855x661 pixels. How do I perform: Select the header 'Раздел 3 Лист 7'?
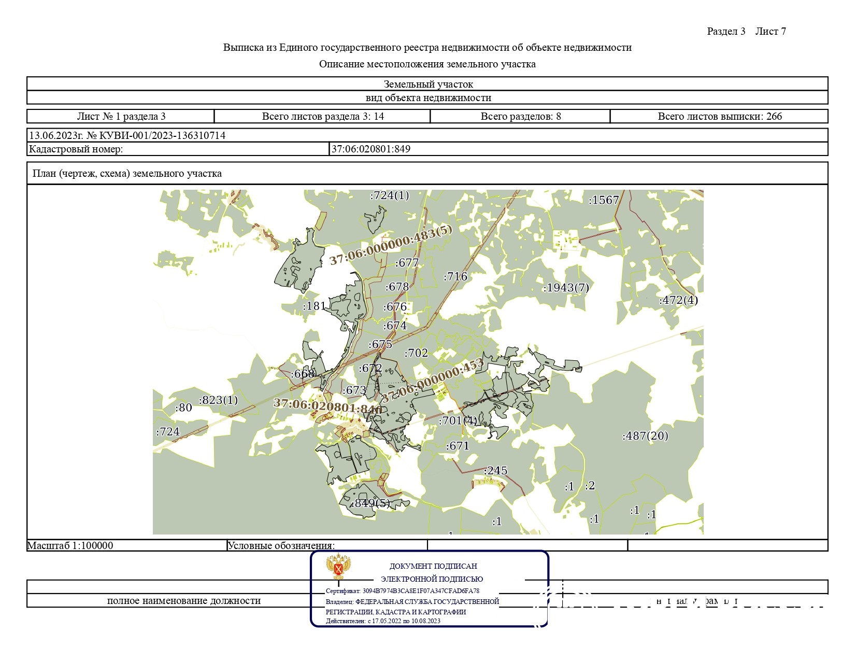(746, 31)
